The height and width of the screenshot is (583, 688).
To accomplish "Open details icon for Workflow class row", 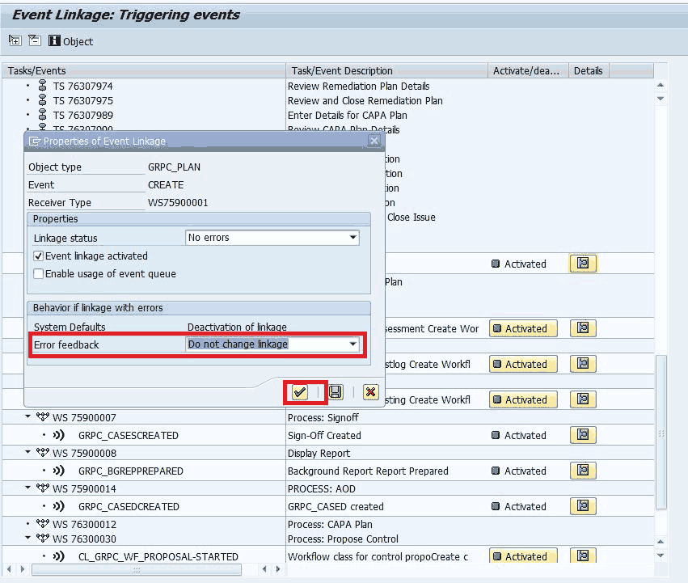I will point(583,556).
